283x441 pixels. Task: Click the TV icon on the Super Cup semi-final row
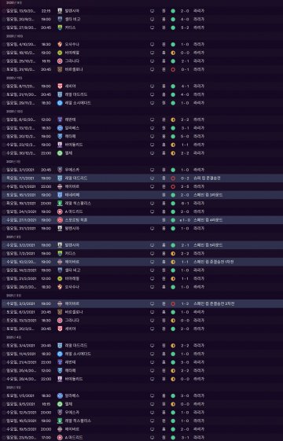[153, 178]
